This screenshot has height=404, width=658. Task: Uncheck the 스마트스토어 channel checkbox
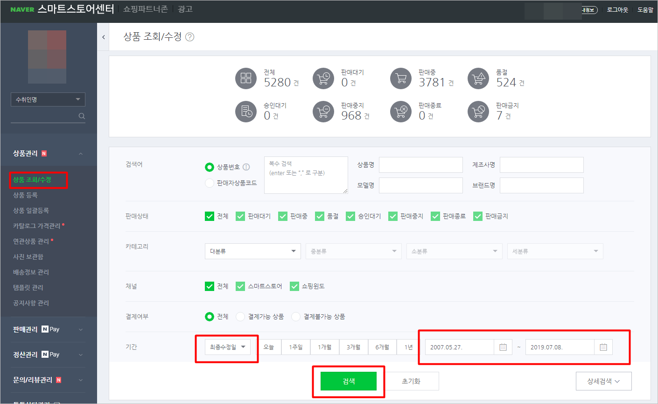coord(240,286)
